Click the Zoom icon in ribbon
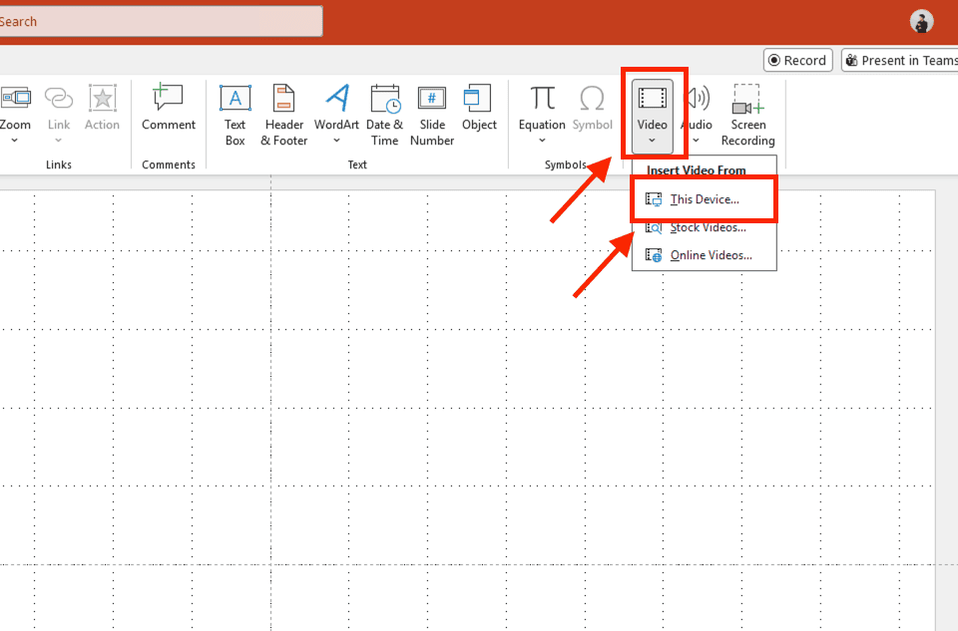 pyautogui.click(x=16, y=98)
